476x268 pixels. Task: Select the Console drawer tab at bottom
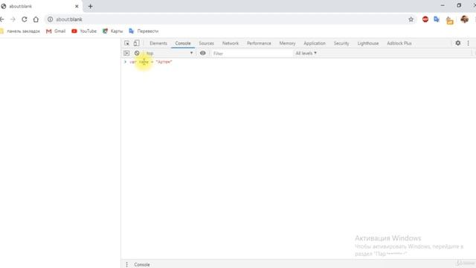(142, 264)
